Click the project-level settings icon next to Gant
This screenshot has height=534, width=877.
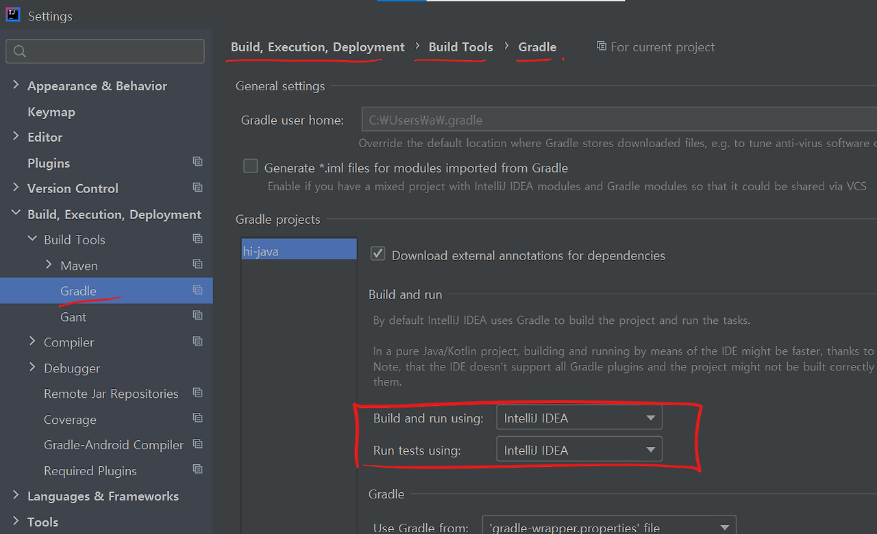click(197, 315)
